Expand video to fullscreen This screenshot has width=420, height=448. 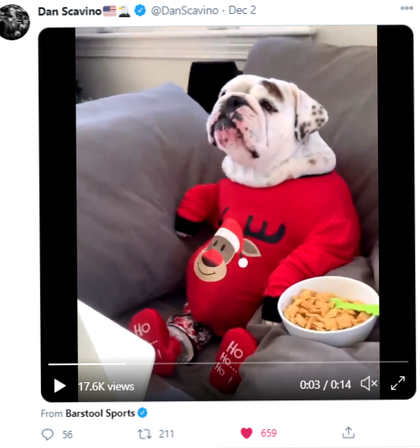point(398,383)
